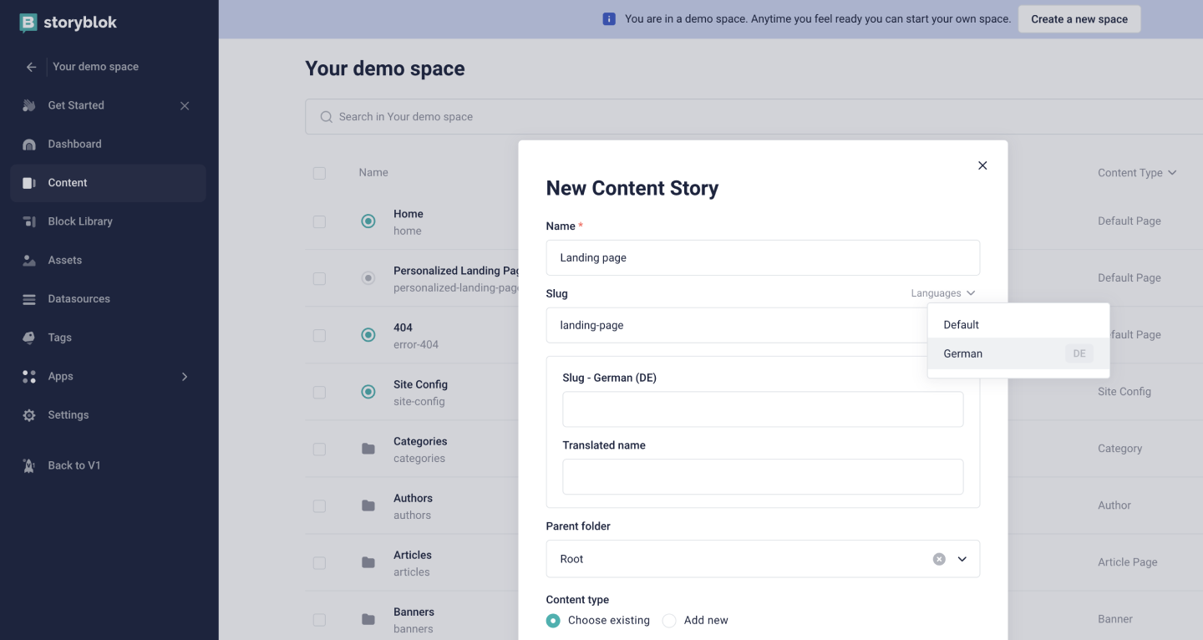Click the Assets sidebar icon

click(x=29, y=261)
